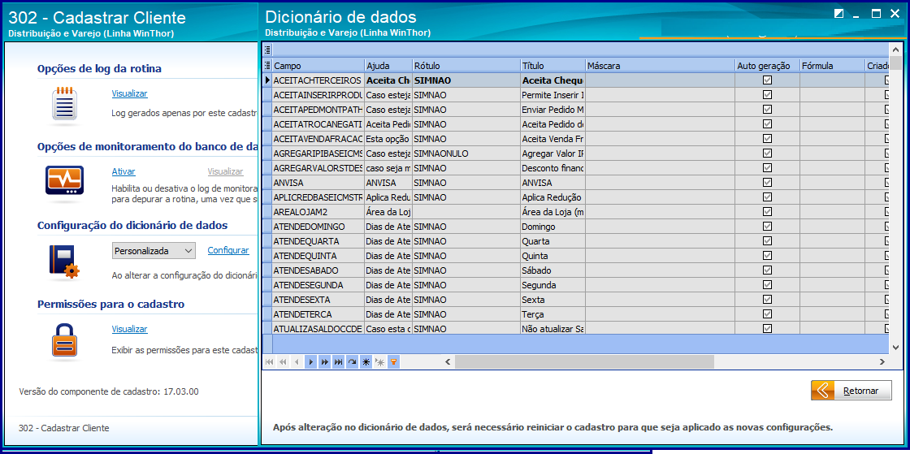Click the routine log notepad icon
This screenshot has width=910, height=454.
64,105
